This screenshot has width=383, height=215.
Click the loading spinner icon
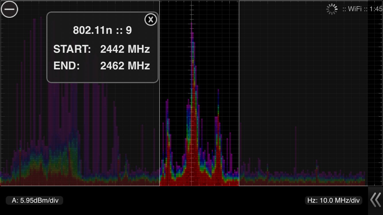(332, 9)
